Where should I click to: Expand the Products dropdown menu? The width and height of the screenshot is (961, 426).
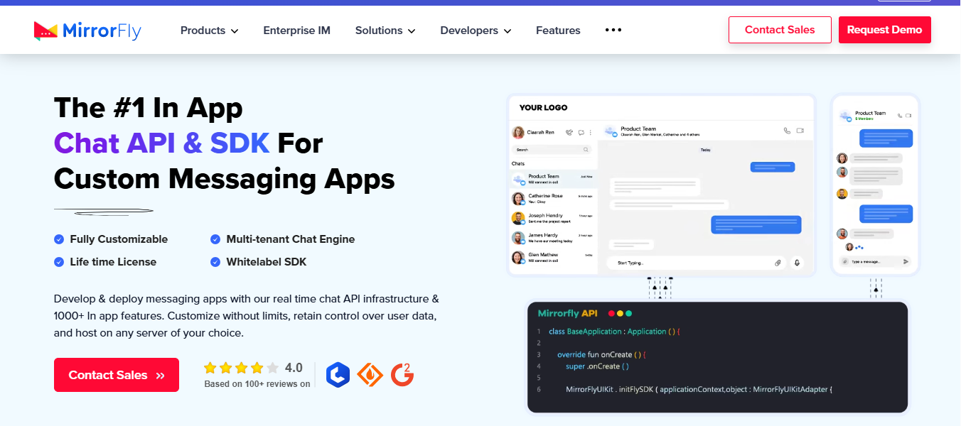[x=209, y=31]
